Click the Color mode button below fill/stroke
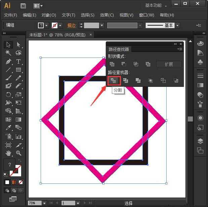 pos(7,182)
